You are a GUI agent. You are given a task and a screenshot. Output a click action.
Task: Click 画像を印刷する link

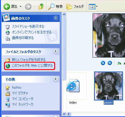coord(23,38)
